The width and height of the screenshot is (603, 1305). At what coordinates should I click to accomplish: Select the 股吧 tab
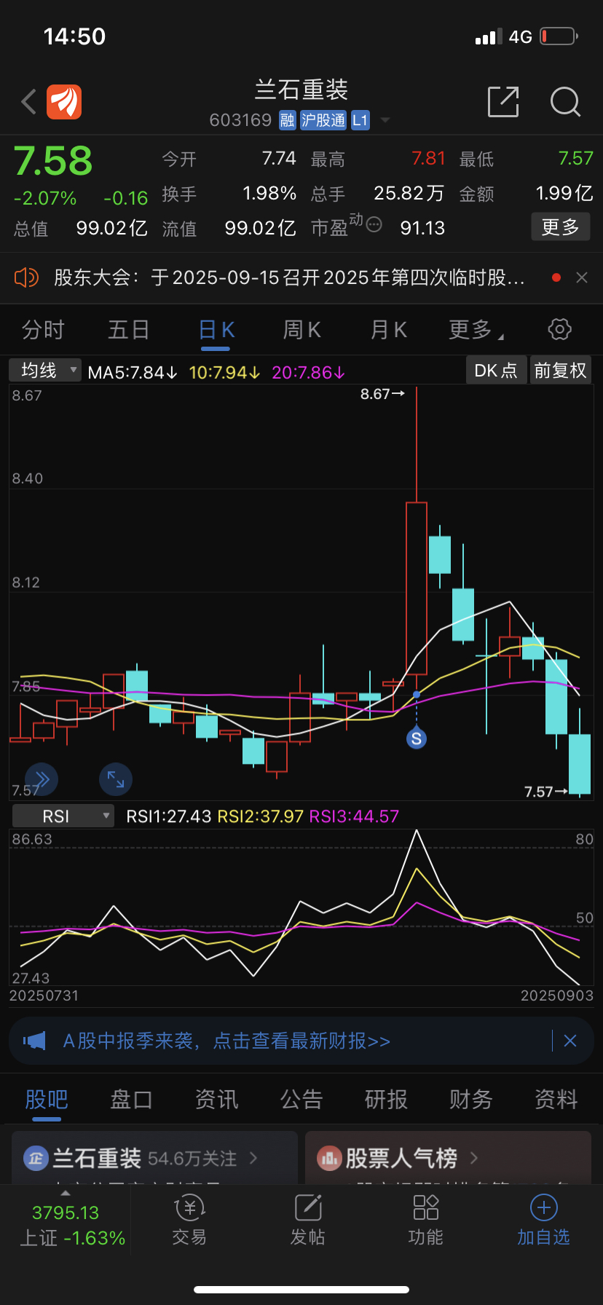47,1099
